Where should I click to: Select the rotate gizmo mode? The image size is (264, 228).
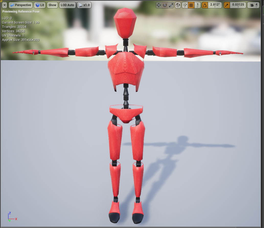165,5
